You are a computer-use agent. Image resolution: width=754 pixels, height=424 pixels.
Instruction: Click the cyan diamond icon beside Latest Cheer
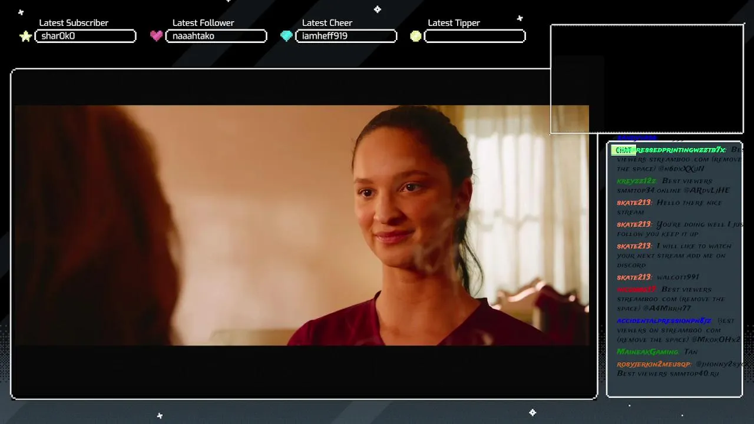click(x=286, y=36)
